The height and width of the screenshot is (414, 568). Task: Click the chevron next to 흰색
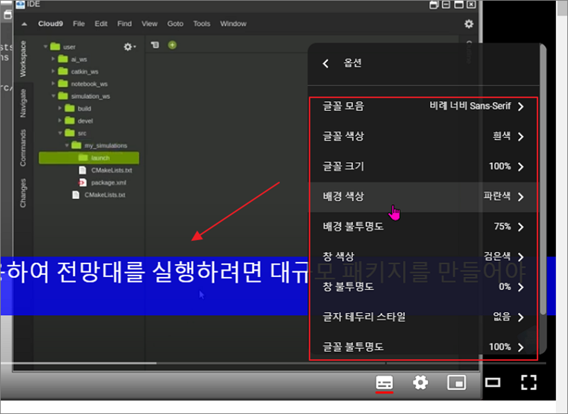tap(521, 137)
